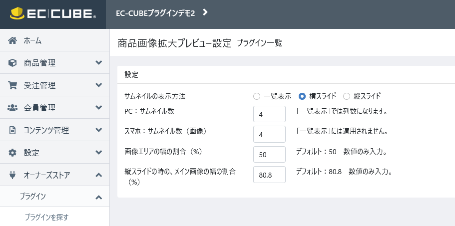Click the home icon in sidebar
455x226 pixels.
click(12, 40)
